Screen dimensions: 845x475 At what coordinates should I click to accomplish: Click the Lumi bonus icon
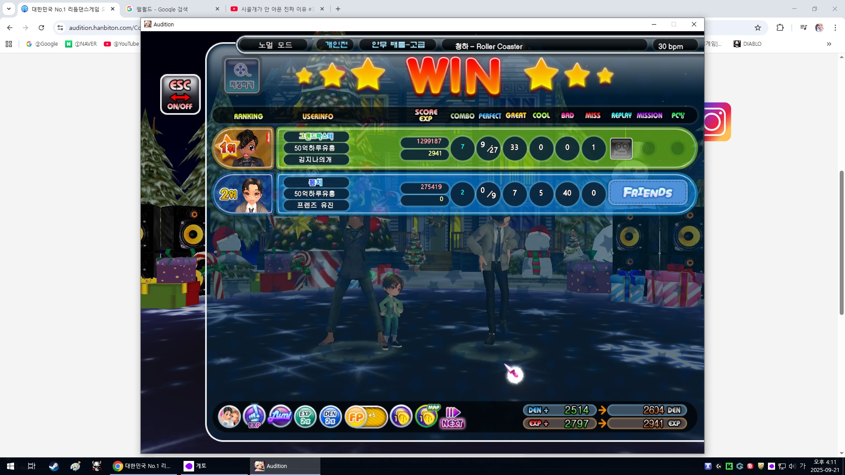pos(280,416)
